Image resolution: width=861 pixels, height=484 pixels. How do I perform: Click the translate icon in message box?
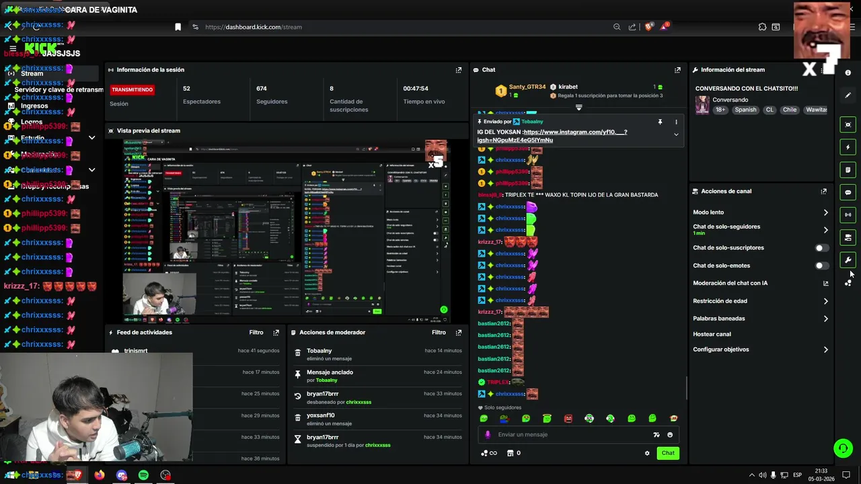pyautogui.click(x=657, y=435)
